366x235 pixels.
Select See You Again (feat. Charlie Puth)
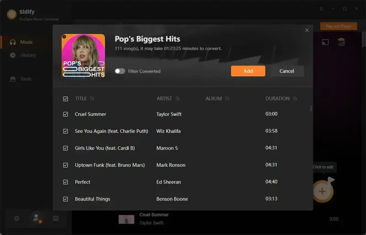tap(111, 131)
